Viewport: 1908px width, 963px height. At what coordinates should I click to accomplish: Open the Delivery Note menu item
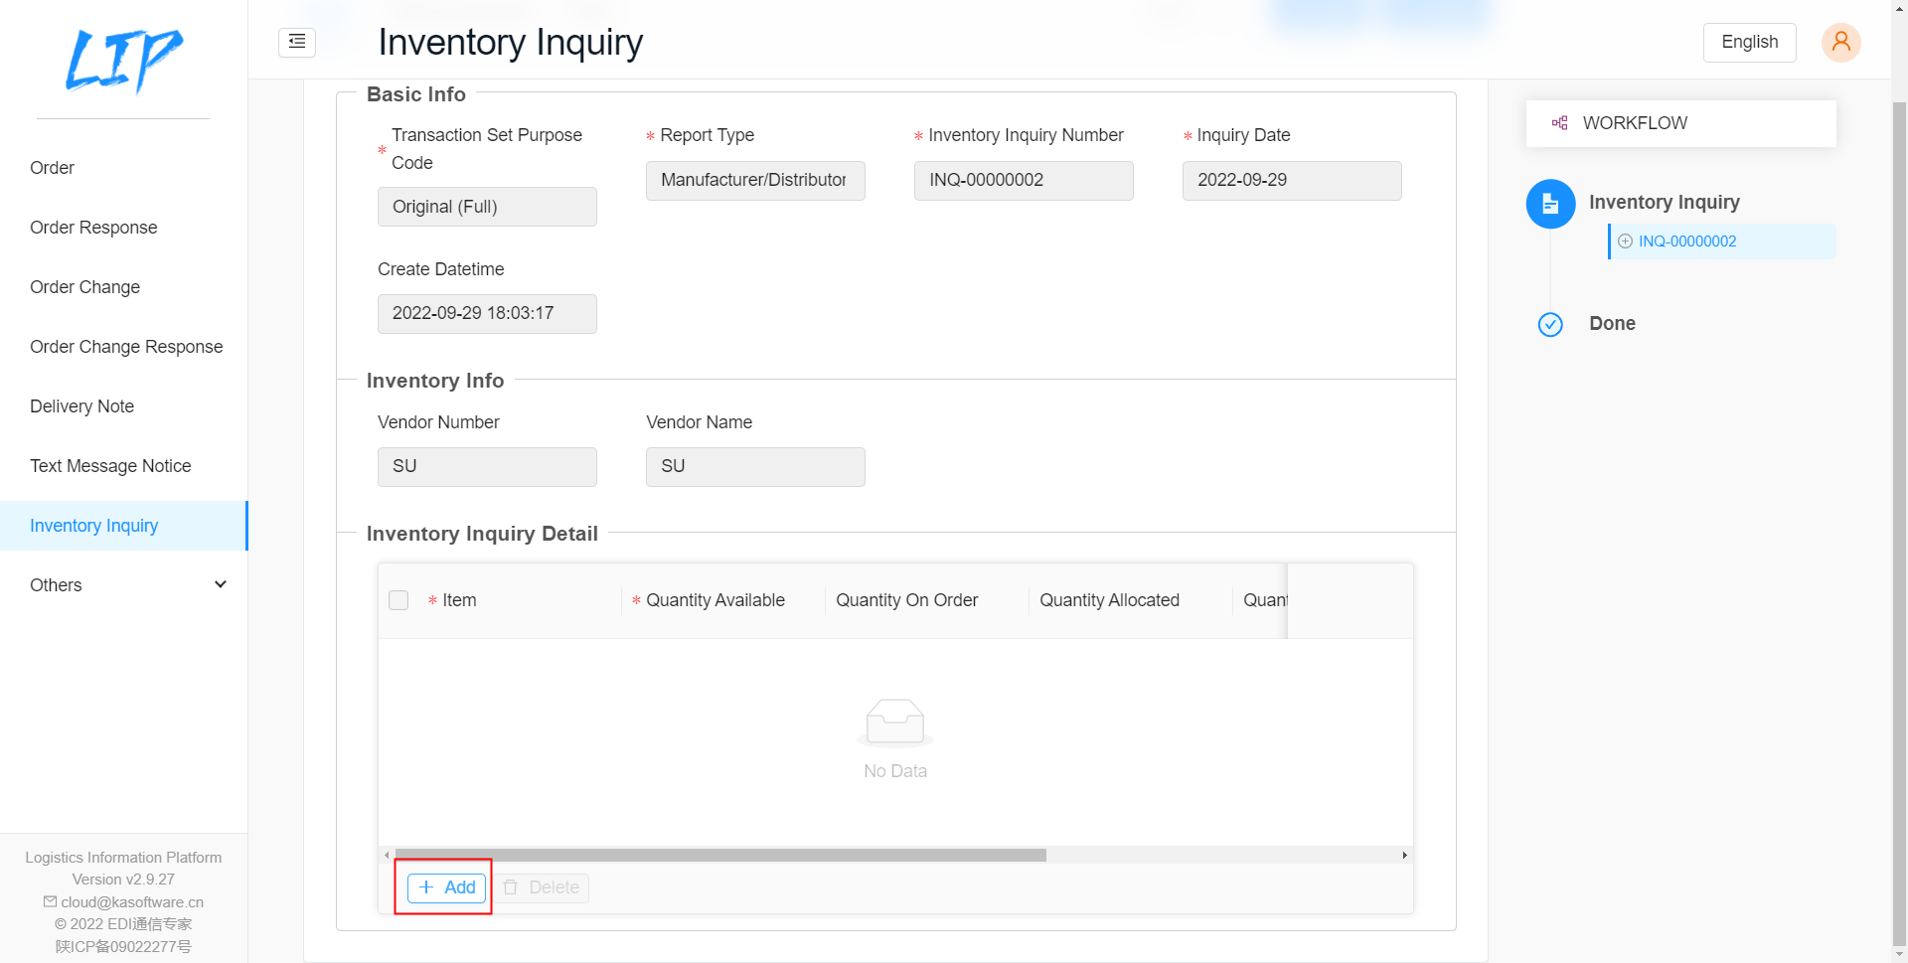click(x=81, y=406)
